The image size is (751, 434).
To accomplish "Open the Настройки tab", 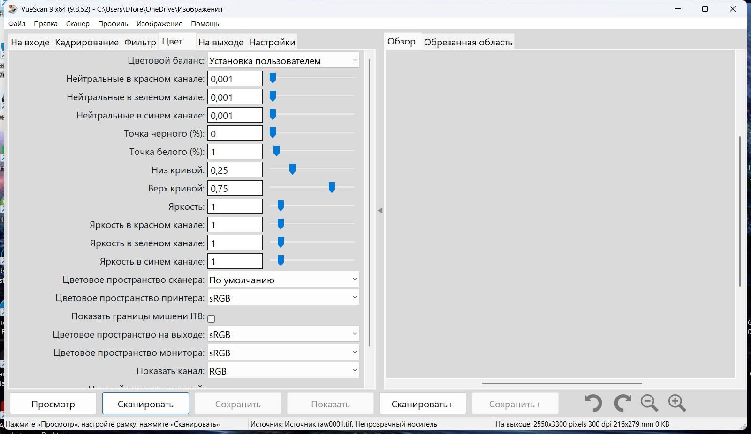I will (x=272, y=42).
